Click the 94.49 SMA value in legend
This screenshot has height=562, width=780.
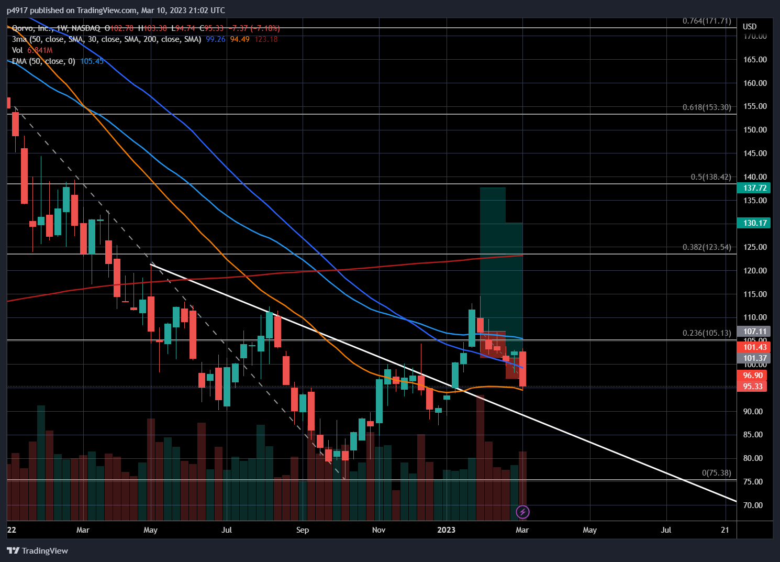(240, 39)
